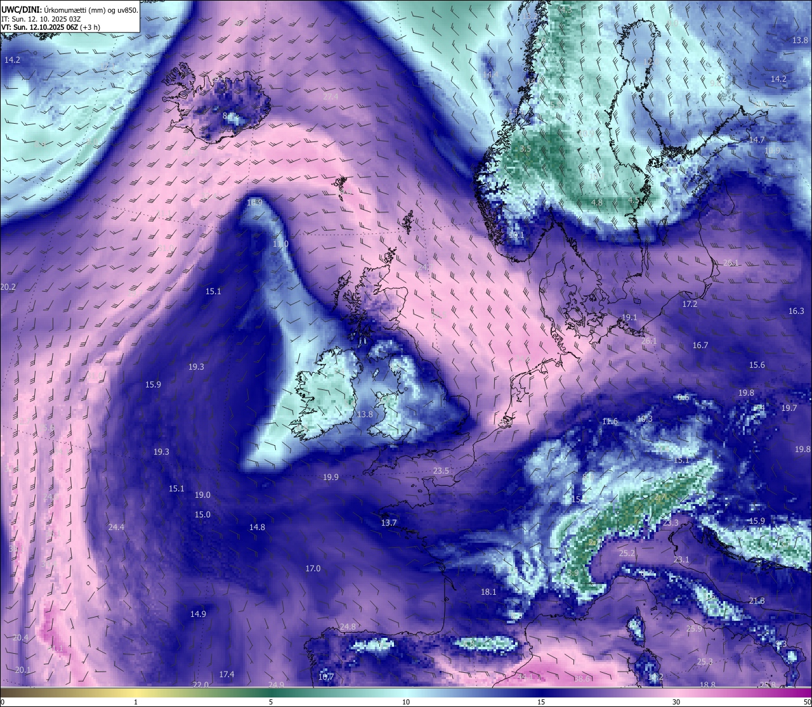Select the 27.4 value east of Iceland
This screenshot has height=707, width=812.
click(x=331, y=96)
